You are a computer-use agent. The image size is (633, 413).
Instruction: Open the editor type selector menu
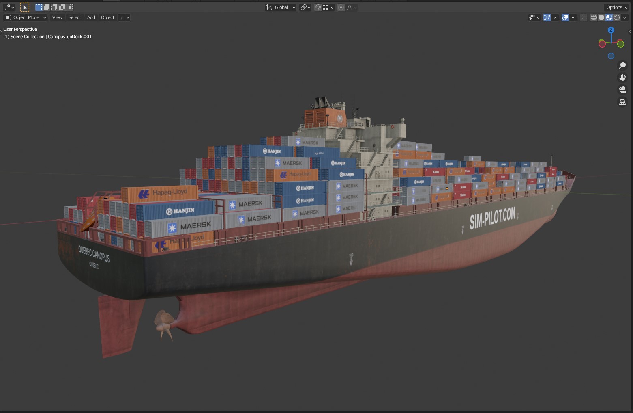9,7
